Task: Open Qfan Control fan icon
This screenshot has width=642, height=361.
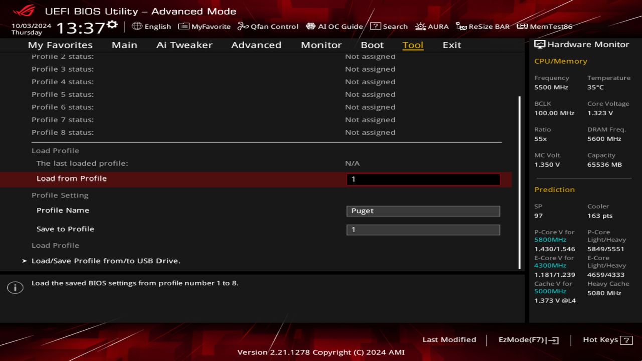Action: [243, 26]
